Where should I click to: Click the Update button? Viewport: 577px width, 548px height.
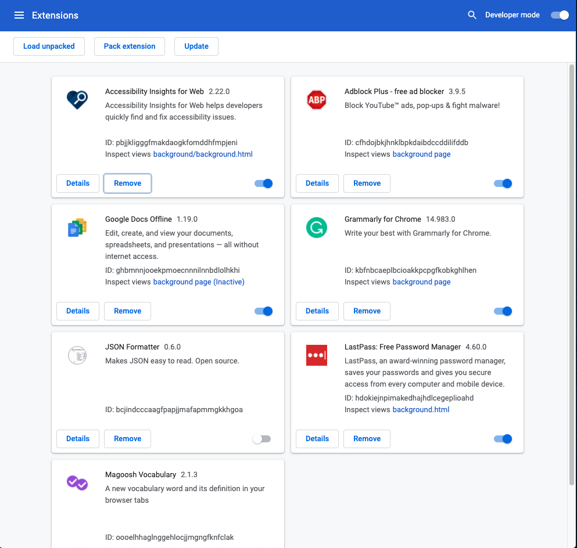[196, 46]
